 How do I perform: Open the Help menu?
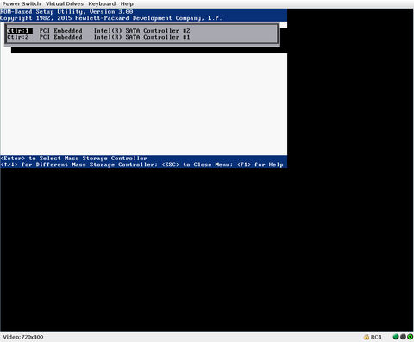pos(127,4)
